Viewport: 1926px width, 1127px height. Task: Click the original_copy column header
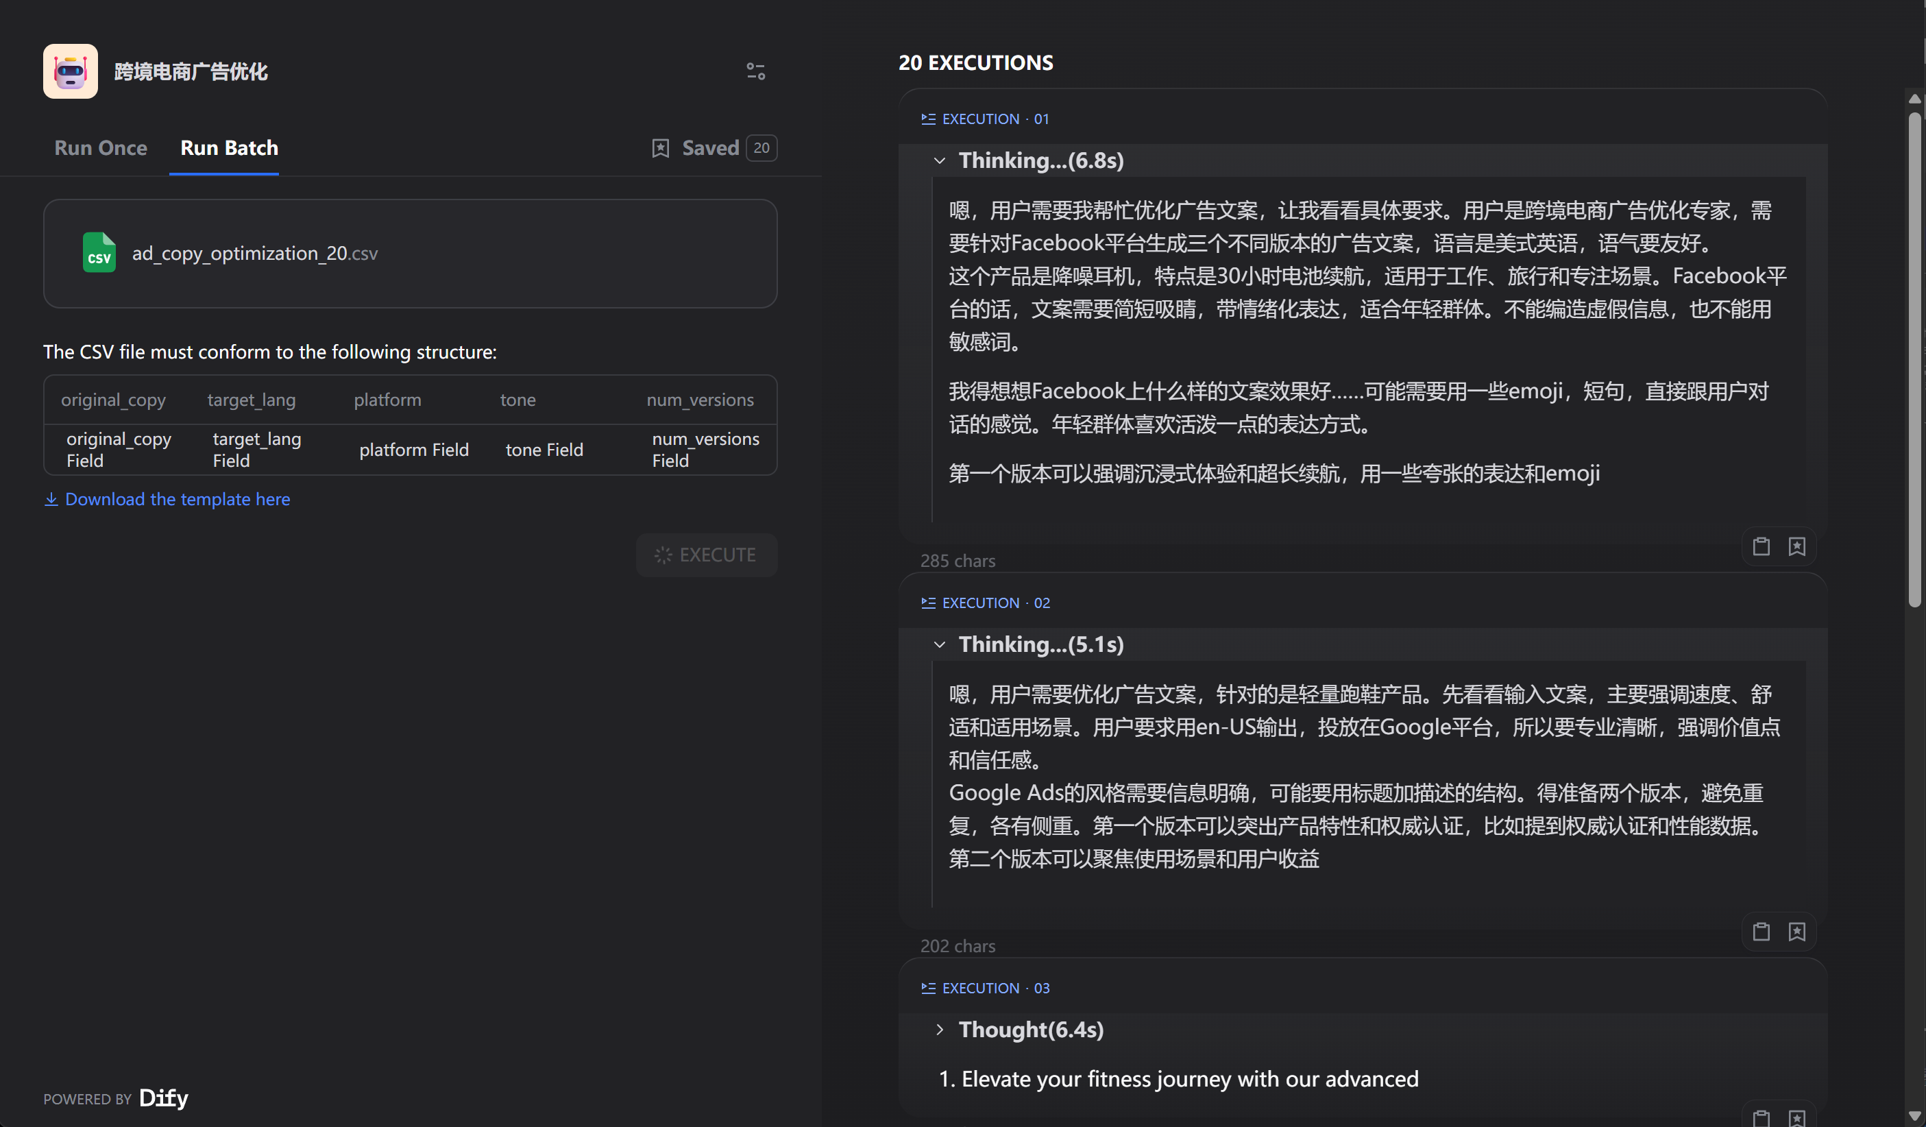113,400
